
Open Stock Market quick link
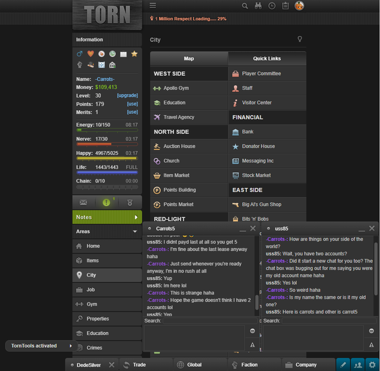coord(268,175)
